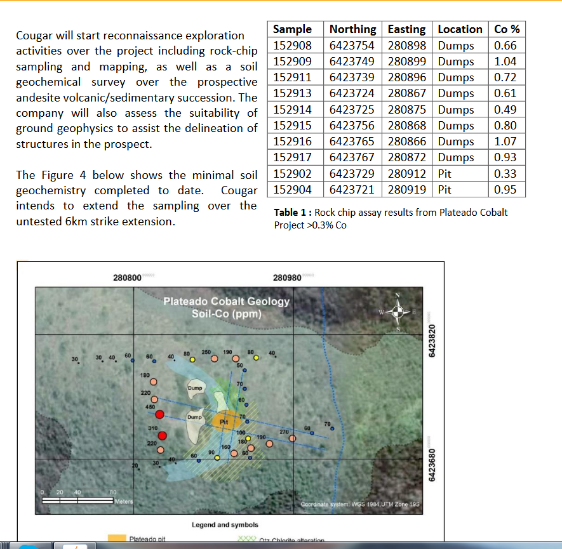Image resolution: width=562 pixels, height=549 pixels.
Task: Click the lower Dump label beside Pit
Action: (x=194, y=417)
